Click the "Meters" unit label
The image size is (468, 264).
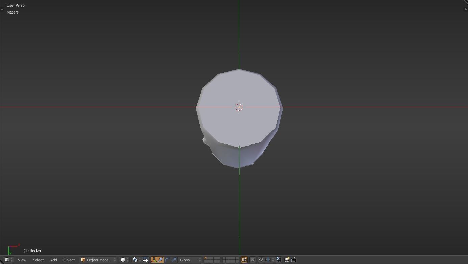tap(12, 12)
